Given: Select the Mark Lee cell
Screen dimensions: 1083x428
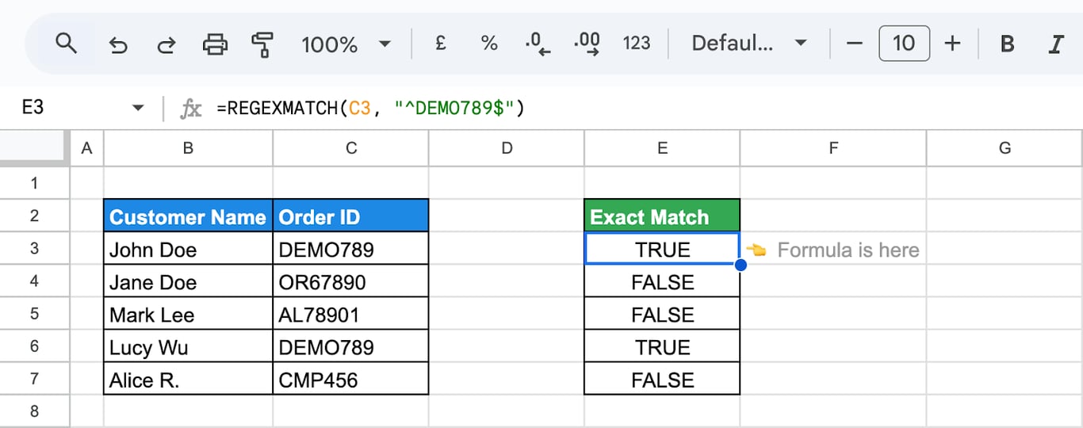Looking at the screenshot, I should pos(188,314).
